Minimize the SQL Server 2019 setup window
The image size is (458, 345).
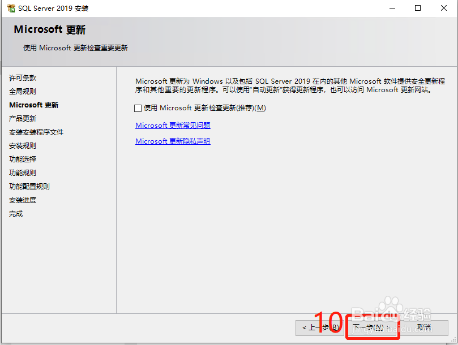(x=392, y=8)
